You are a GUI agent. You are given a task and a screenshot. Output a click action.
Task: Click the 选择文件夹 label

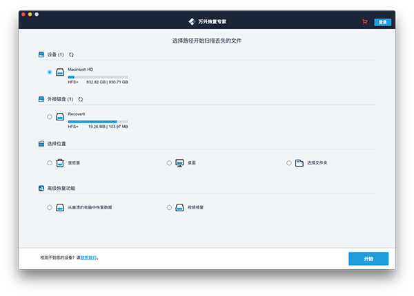click(317, 162)
